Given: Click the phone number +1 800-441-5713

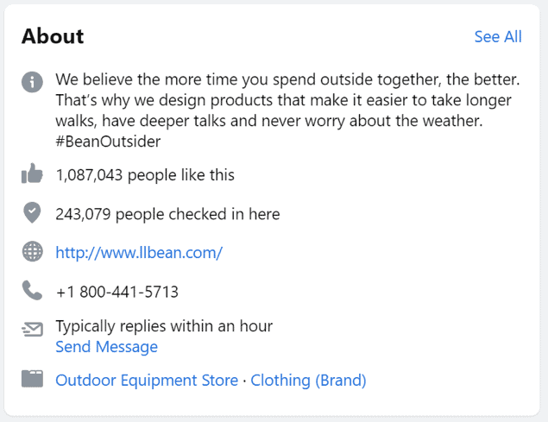Looking at the screenshot, I should pyautogui.click(x=117, y=292).
